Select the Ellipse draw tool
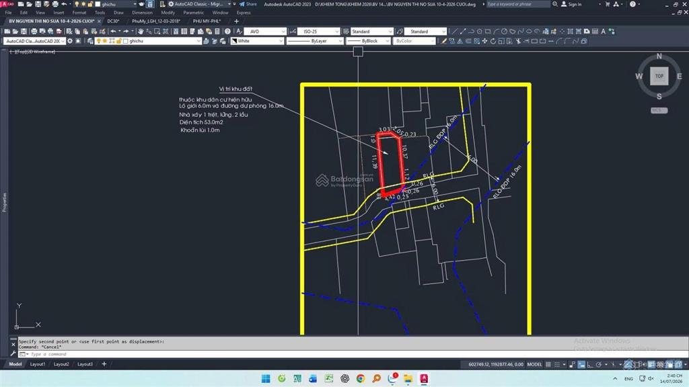689x387 pixels. (x=529, y=32)
